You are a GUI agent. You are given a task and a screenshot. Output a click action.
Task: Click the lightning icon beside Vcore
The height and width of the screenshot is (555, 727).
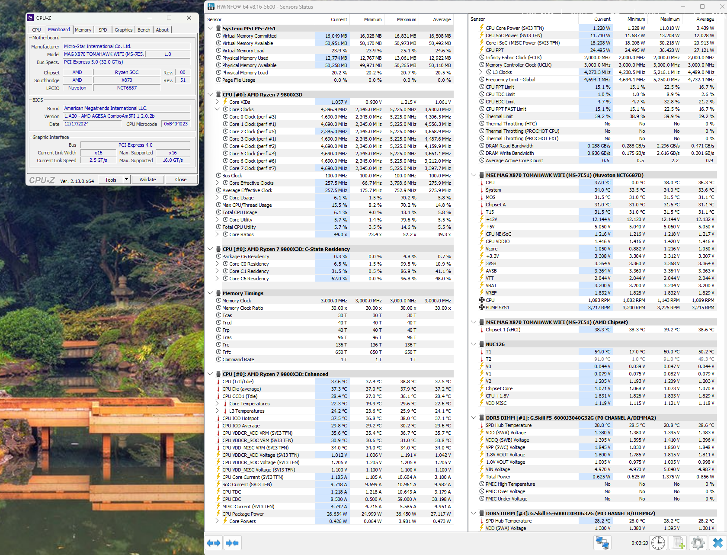(482, 249)
